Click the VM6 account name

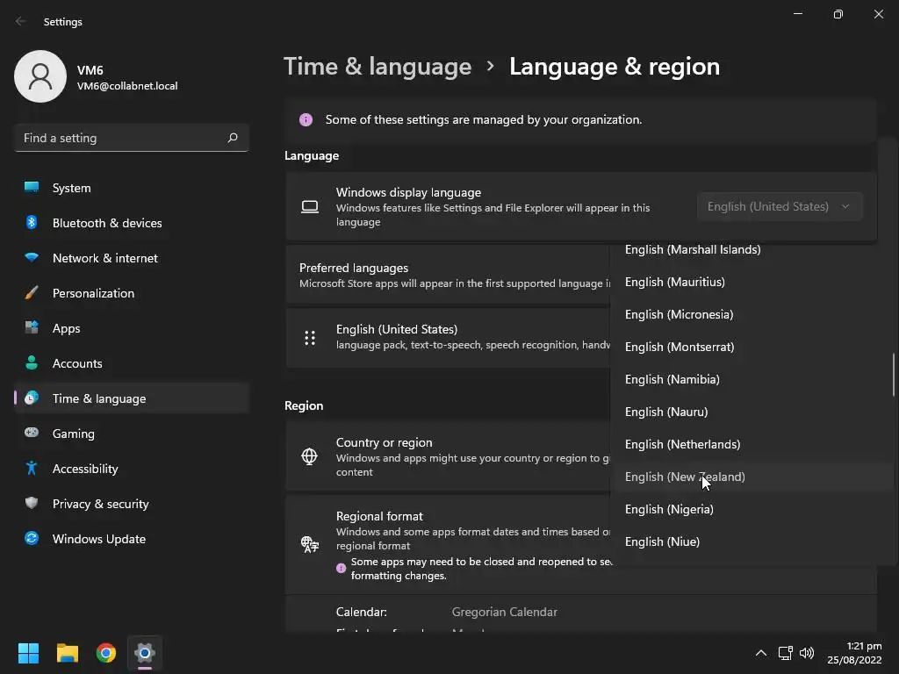(90, 70)
